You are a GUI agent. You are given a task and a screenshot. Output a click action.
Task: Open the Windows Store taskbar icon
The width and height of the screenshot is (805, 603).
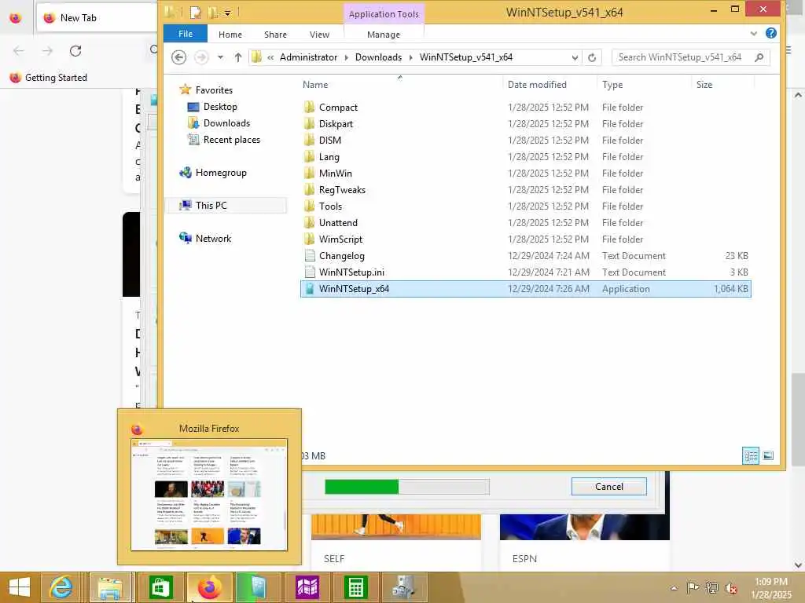coord(160,587)
